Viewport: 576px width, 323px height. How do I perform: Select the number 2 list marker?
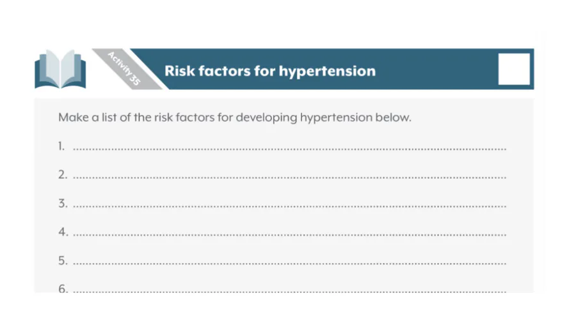(63, 175)
